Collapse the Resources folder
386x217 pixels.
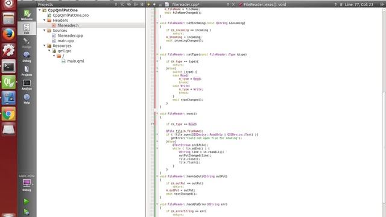coord(45,46)
